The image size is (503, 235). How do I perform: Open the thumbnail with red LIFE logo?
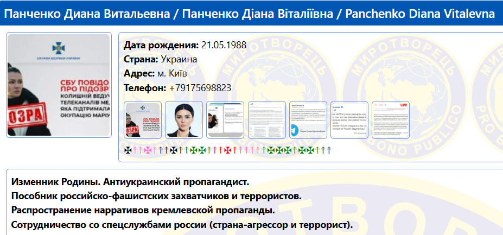click(x=391, y=119)
